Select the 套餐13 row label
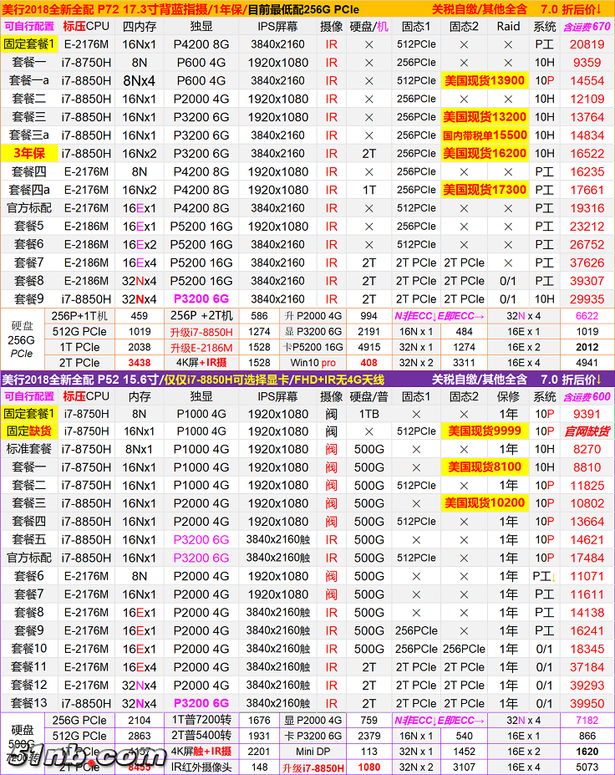Screen dimensions: 615x775 tap(29, 703)
